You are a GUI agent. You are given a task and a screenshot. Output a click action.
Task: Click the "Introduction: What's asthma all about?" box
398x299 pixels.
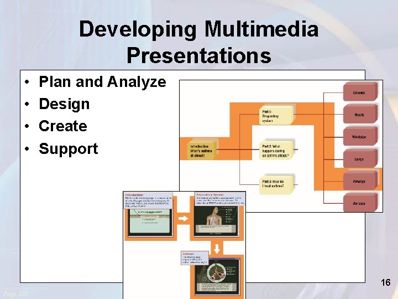click(202, 150)
